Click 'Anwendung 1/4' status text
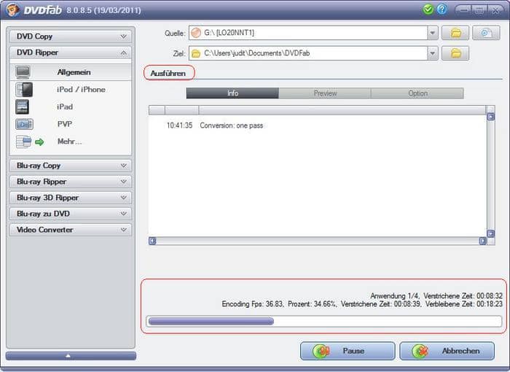Viewport: 510px width, 372px height. pos(394,295)
